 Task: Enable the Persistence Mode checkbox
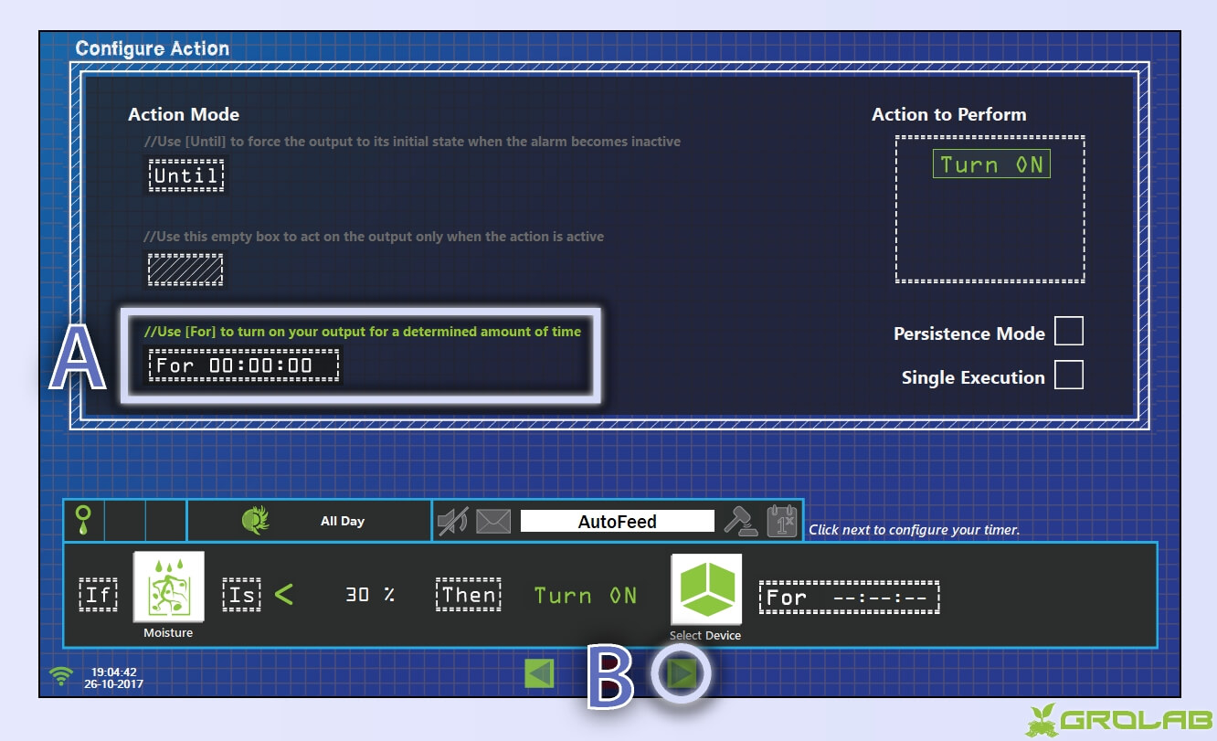click(x=1068, y=332)
